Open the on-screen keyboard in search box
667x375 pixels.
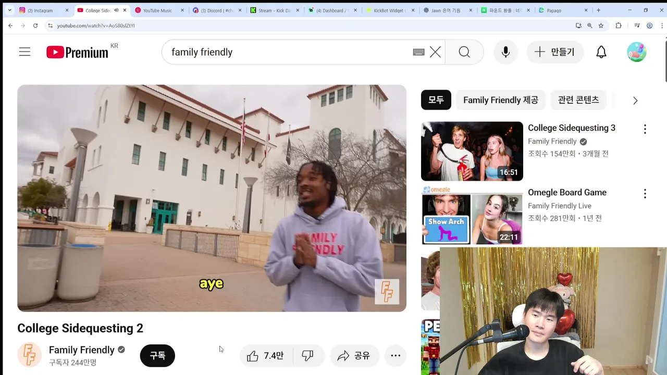pos(418,52)
